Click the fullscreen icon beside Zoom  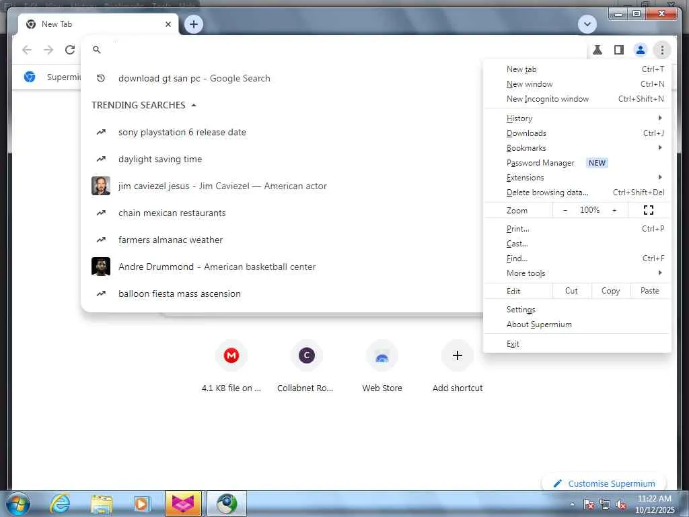[x=648, y=210]
